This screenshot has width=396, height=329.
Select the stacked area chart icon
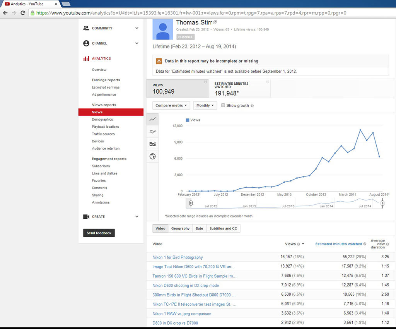pos(153,144)
